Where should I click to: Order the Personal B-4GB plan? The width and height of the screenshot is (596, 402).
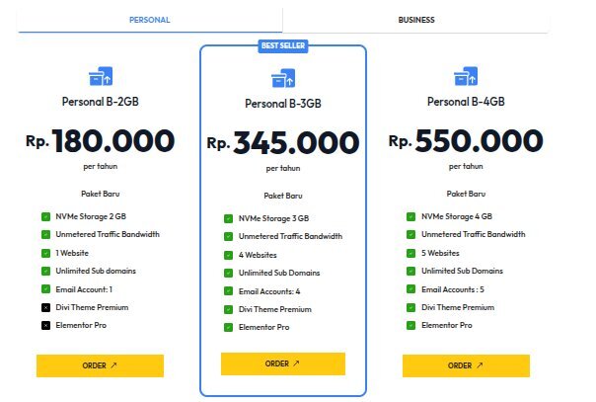465,365
